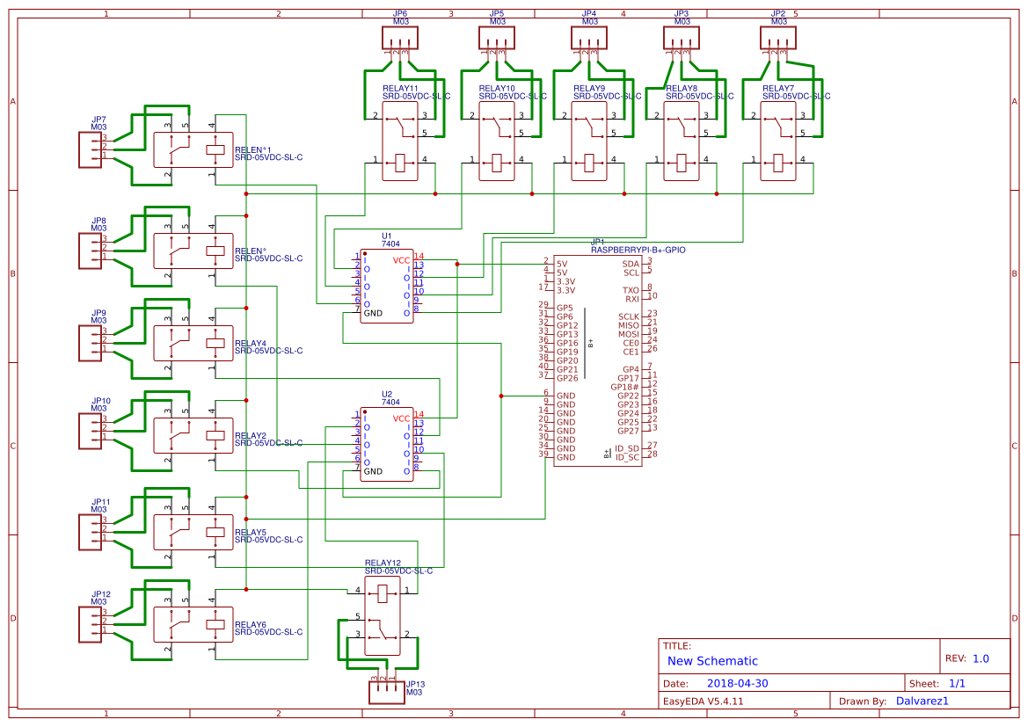1028x727 pixels.
Task: Click the New Schematic title text
Action: 712,661
